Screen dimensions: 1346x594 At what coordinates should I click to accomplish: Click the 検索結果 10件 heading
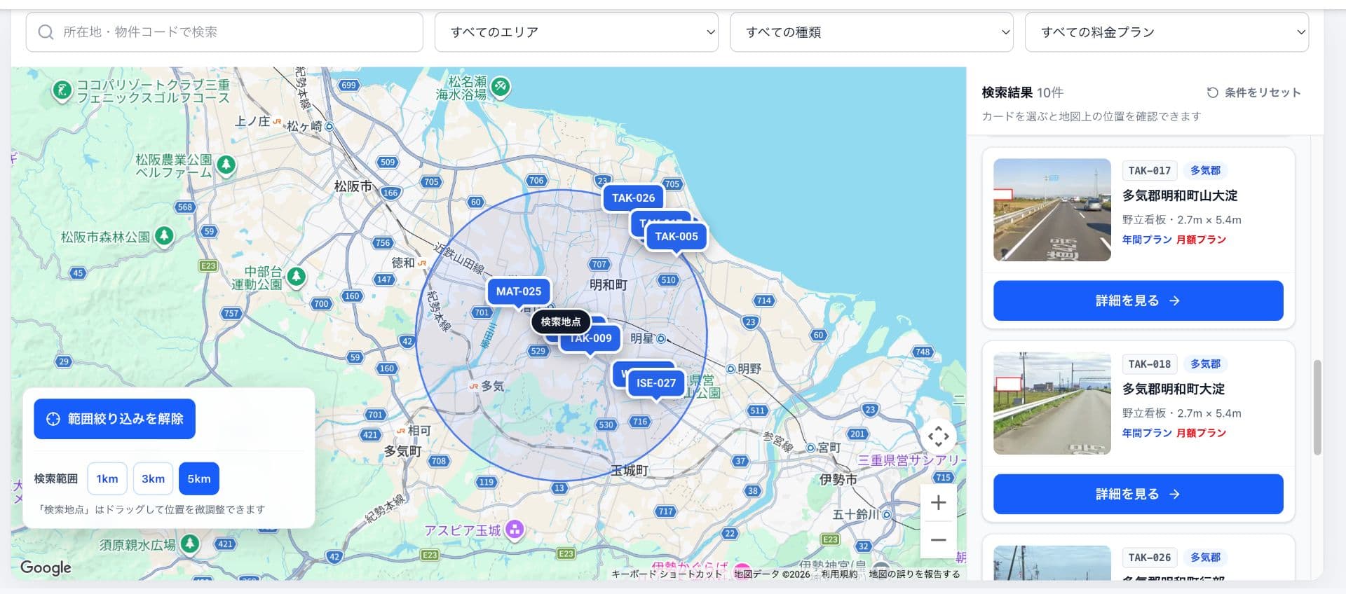pos(1022,92)
